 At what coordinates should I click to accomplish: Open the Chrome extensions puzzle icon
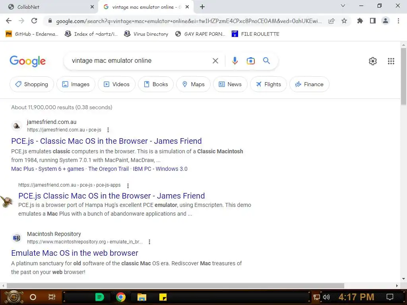360,21
